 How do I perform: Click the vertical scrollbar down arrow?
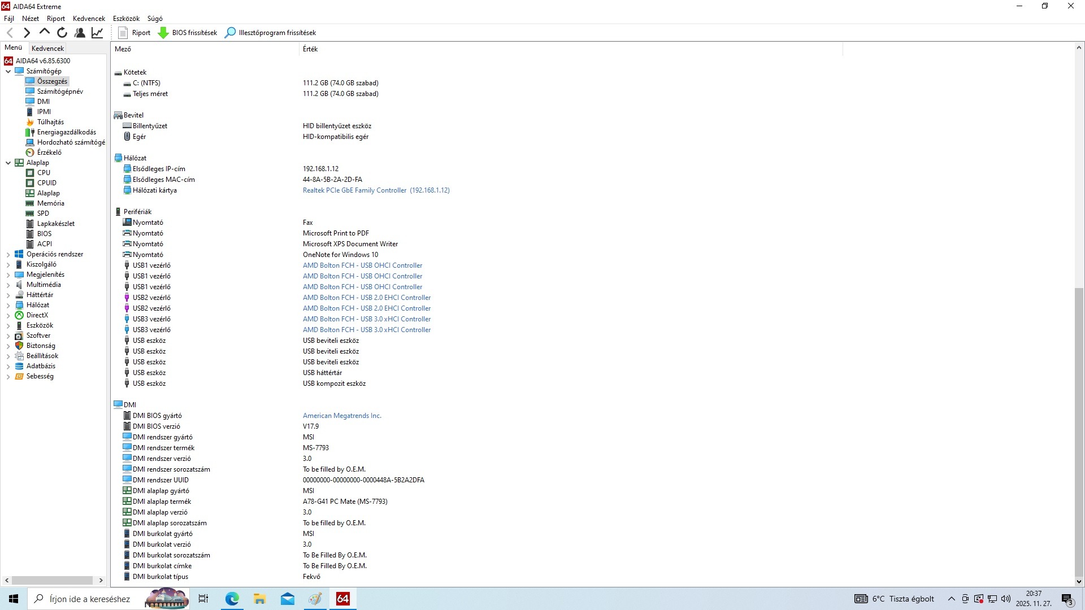click(1079, 581)
